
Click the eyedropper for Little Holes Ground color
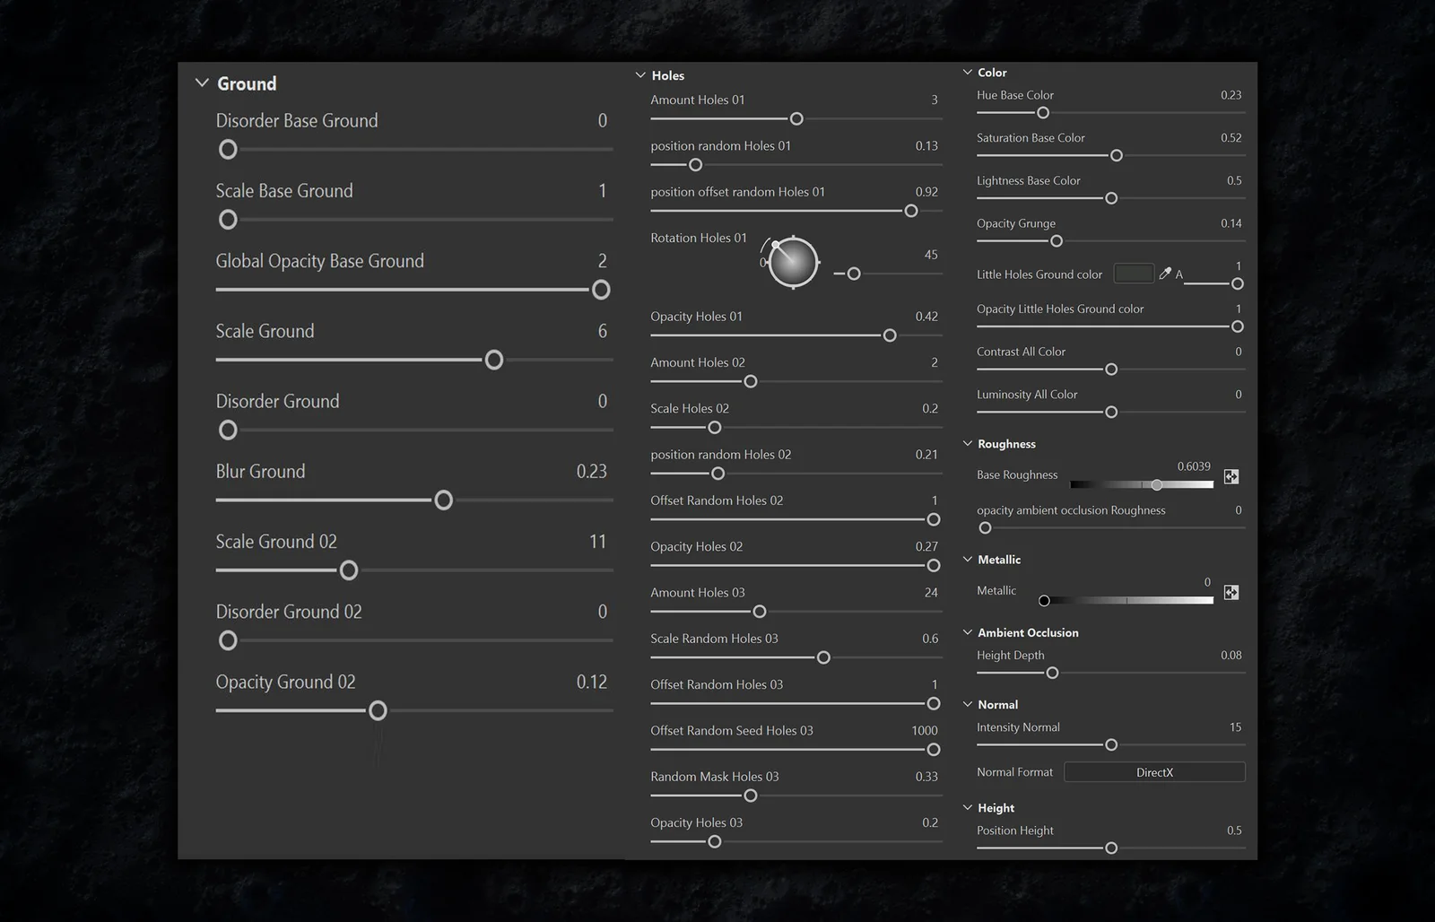pyautogui.click(x=1165, y=274)
